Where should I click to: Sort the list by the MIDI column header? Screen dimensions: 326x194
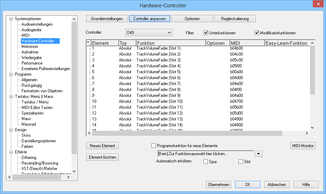pos(246,43)
